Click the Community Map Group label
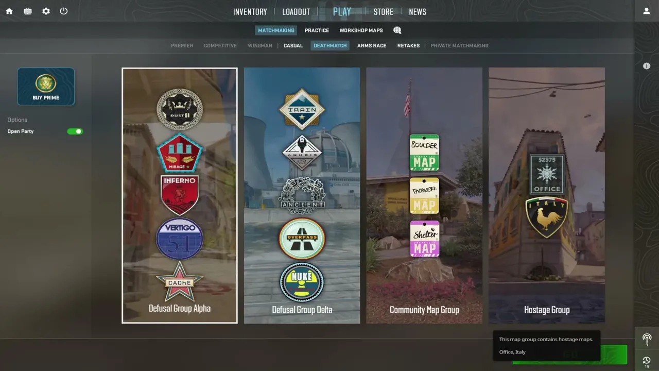 (x=424, y=310)
